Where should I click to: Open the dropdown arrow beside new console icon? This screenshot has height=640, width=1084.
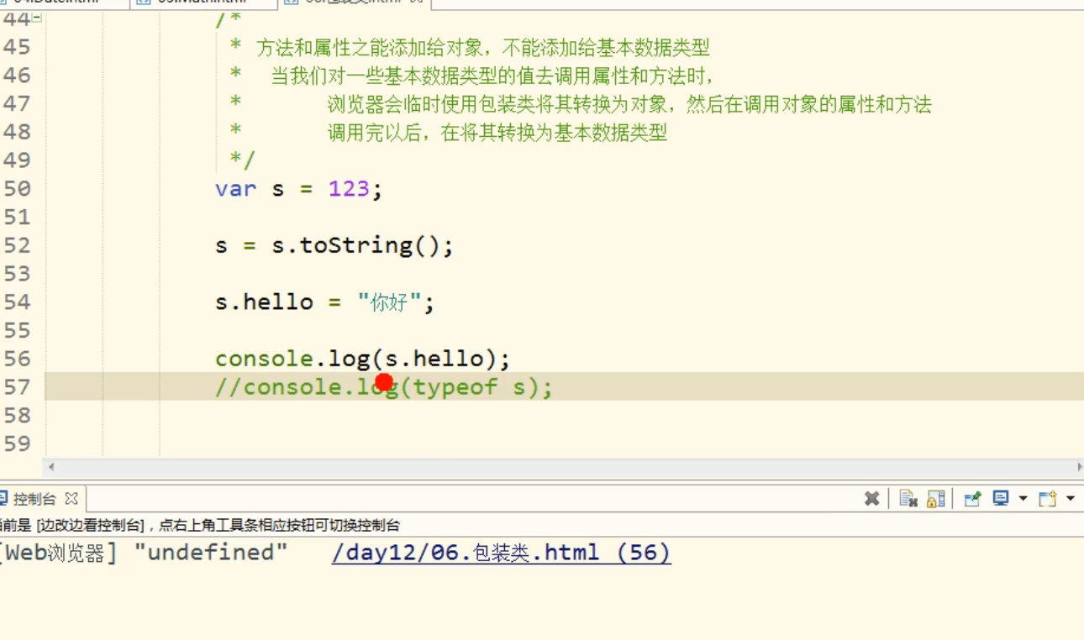click(x=1070, y=499)
